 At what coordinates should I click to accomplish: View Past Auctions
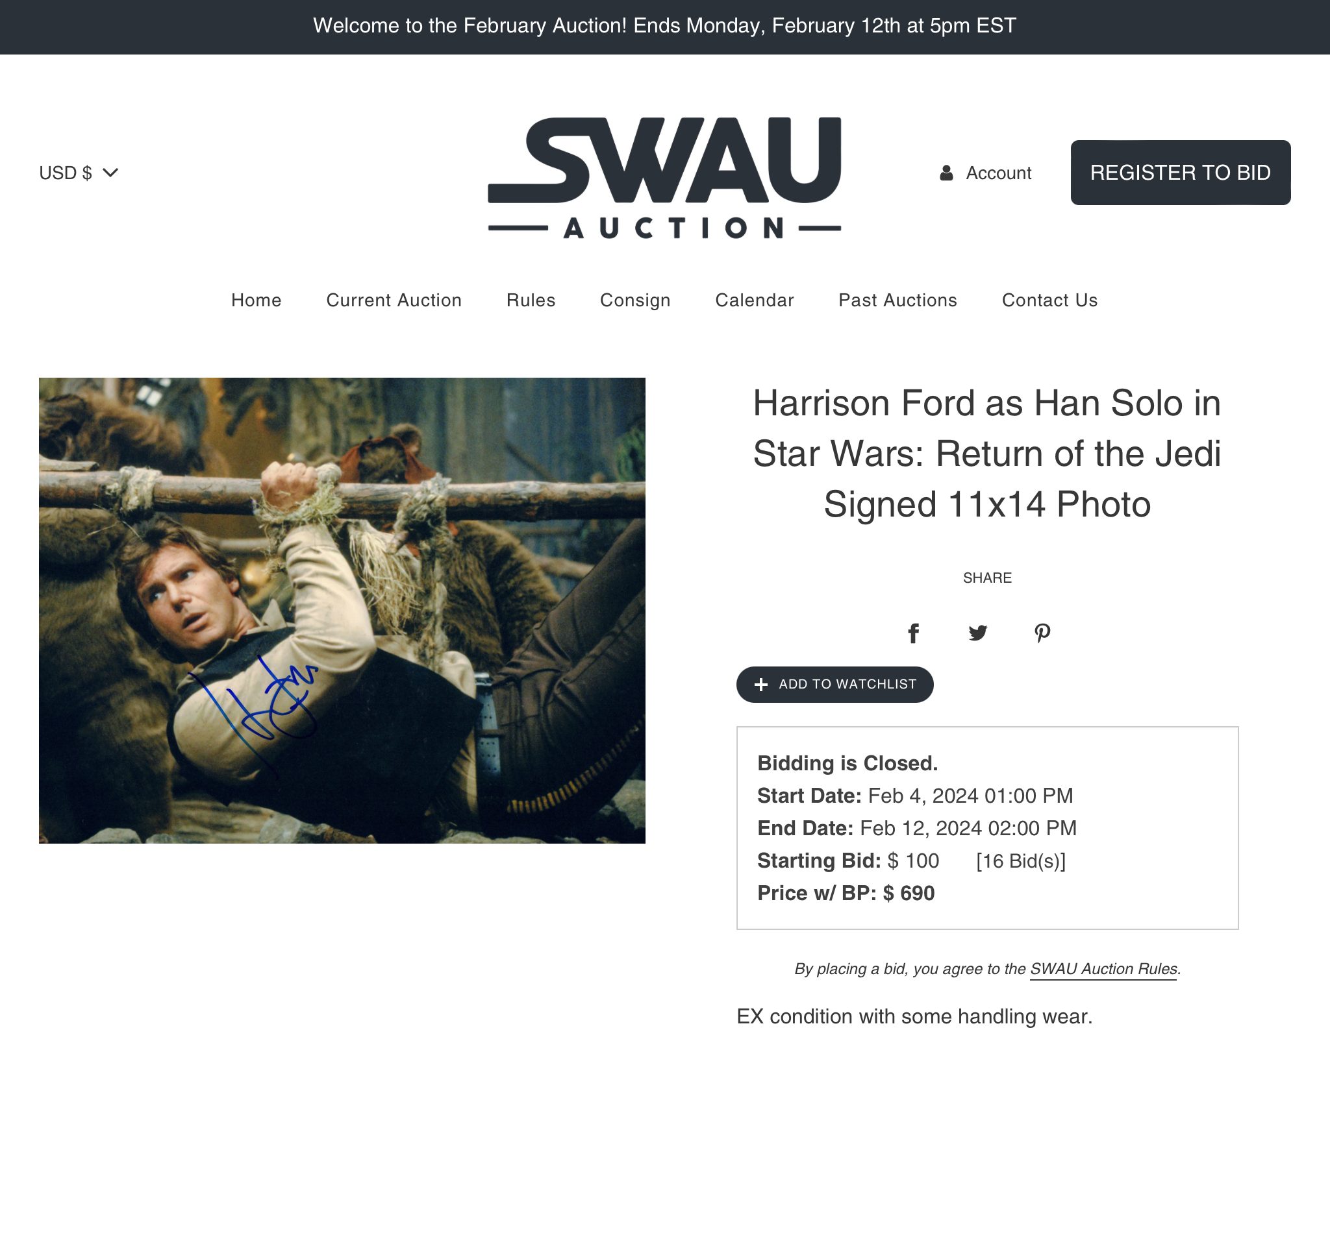point(897,300)
